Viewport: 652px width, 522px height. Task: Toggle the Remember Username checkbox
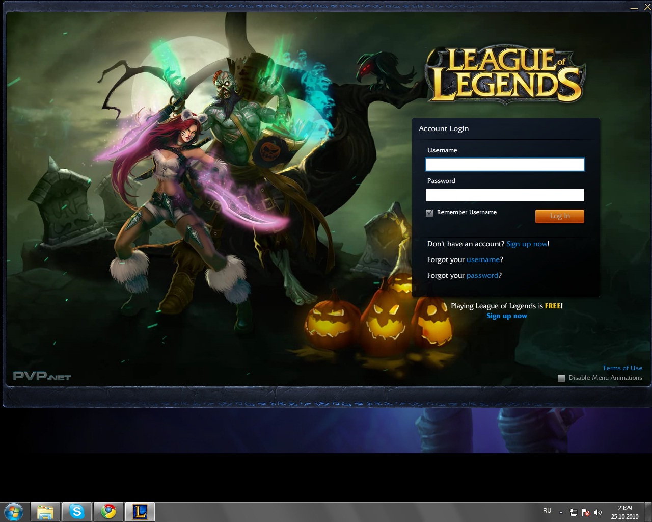[429, 213]
